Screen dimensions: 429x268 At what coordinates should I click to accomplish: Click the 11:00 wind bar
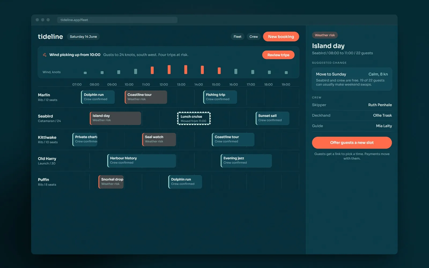[152, 70]
